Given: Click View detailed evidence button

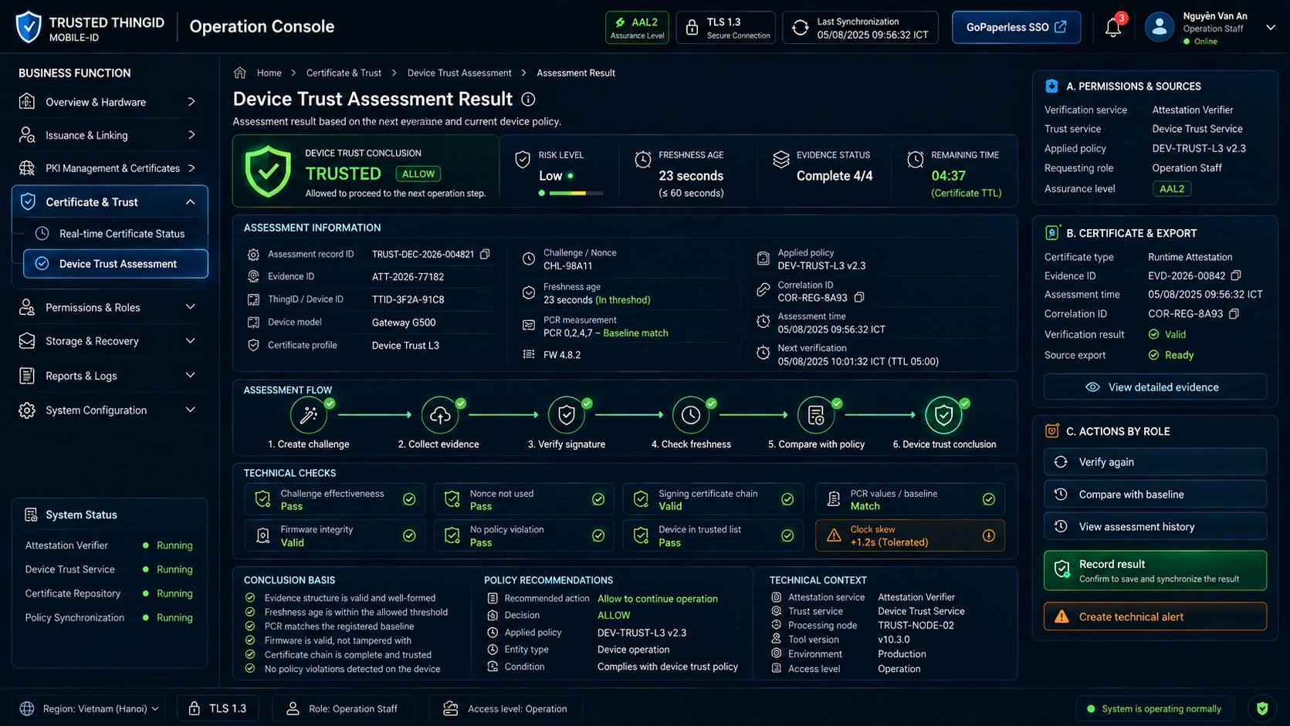Looking at the screenshot, I should click(x=1155, y=387).
